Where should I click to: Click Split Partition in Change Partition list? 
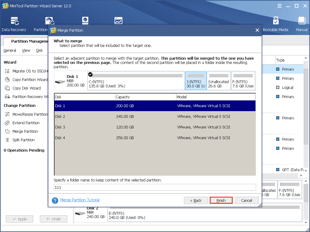(23, 140)
